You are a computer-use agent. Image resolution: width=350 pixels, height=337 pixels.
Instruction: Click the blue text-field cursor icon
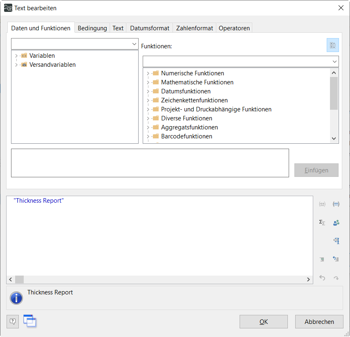[x=336, y=241]
